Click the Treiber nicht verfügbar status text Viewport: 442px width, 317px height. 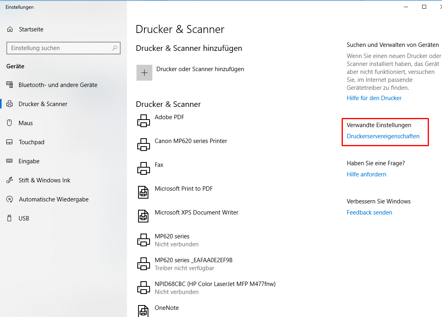pyautogui.click(x=184, y=268)
